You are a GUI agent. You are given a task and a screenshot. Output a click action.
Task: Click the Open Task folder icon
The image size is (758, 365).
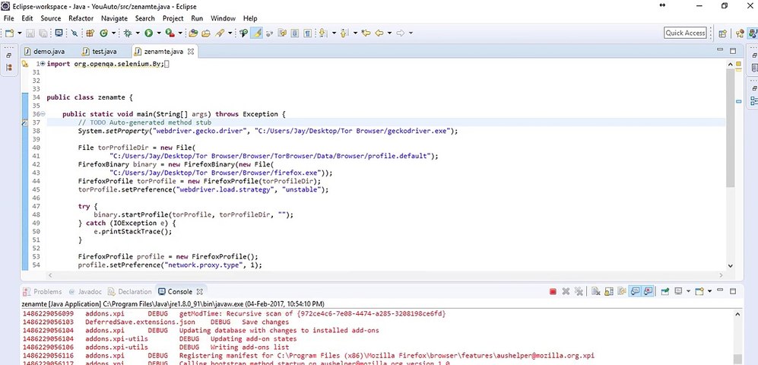click(x=206, y=33)
